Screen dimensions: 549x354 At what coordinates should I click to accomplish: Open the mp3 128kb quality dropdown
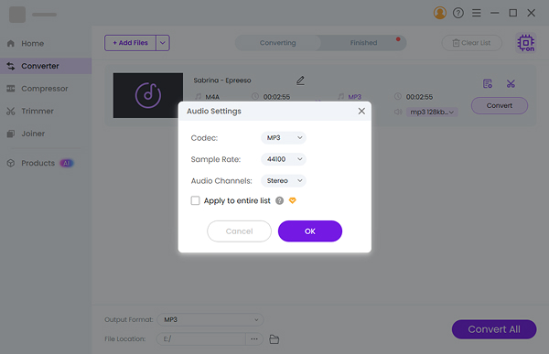pyautogui.click(x=432, y=112)
